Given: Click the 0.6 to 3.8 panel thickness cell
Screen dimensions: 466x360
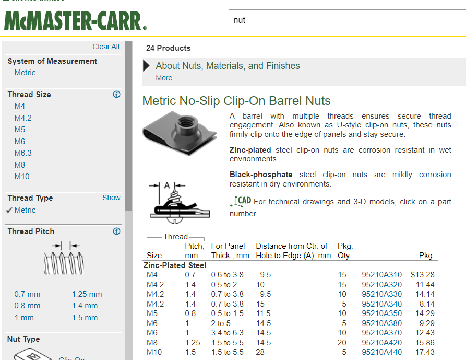Looking at the screenshot, I should [228, 275].
